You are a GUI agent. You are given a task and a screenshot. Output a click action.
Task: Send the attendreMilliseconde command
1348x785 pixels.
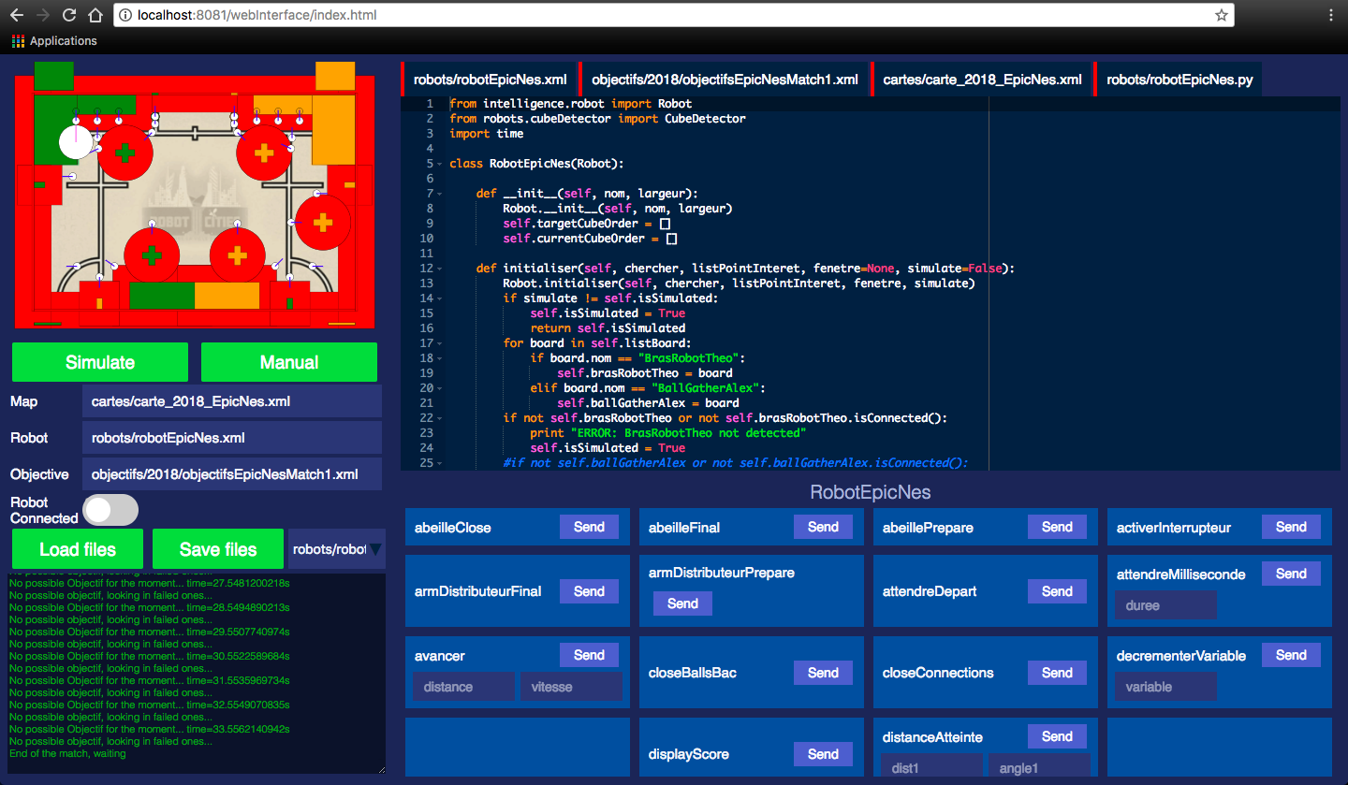tap(1291, 574)
